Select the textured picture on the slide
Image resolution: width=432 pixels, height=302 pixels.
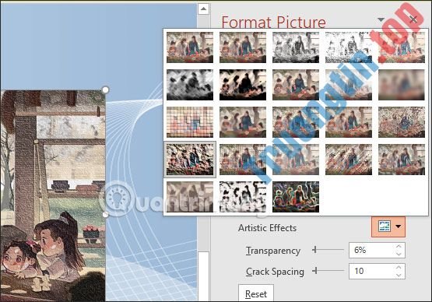click(x=52, y=195)
